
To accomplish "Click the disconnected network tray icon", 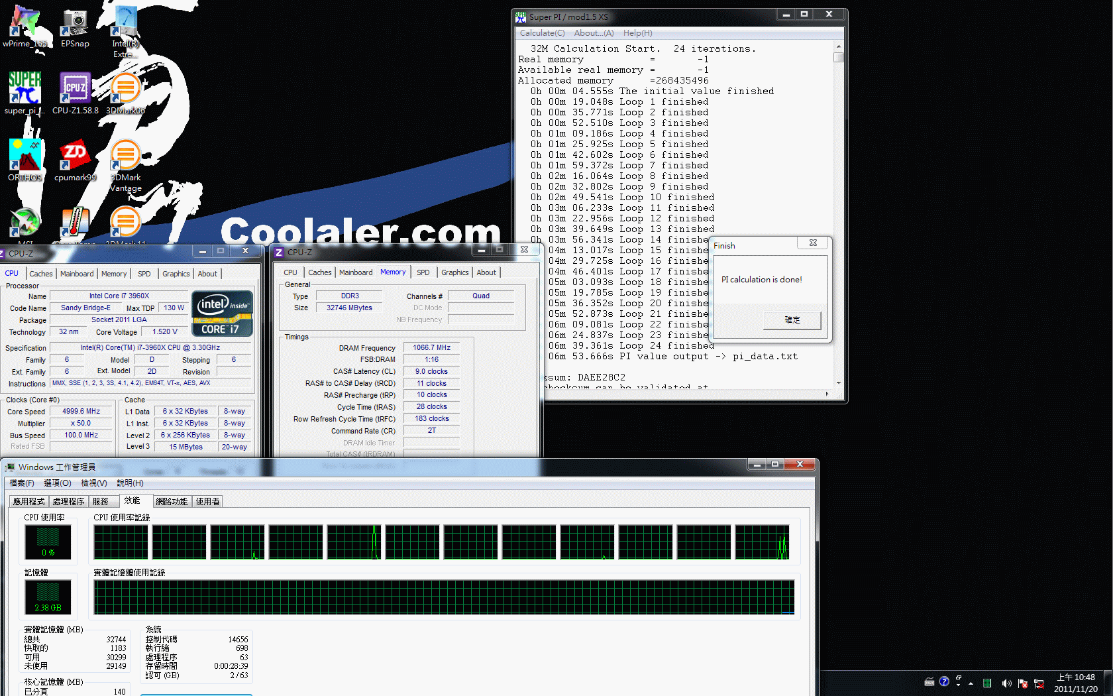I will pyautogui.click(x=1039, y=683).
